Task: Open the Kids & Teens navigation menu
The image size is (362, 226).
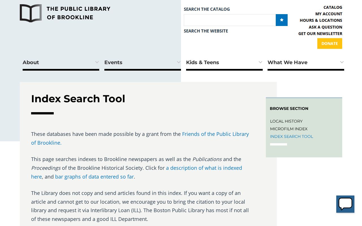Action: 202,62
